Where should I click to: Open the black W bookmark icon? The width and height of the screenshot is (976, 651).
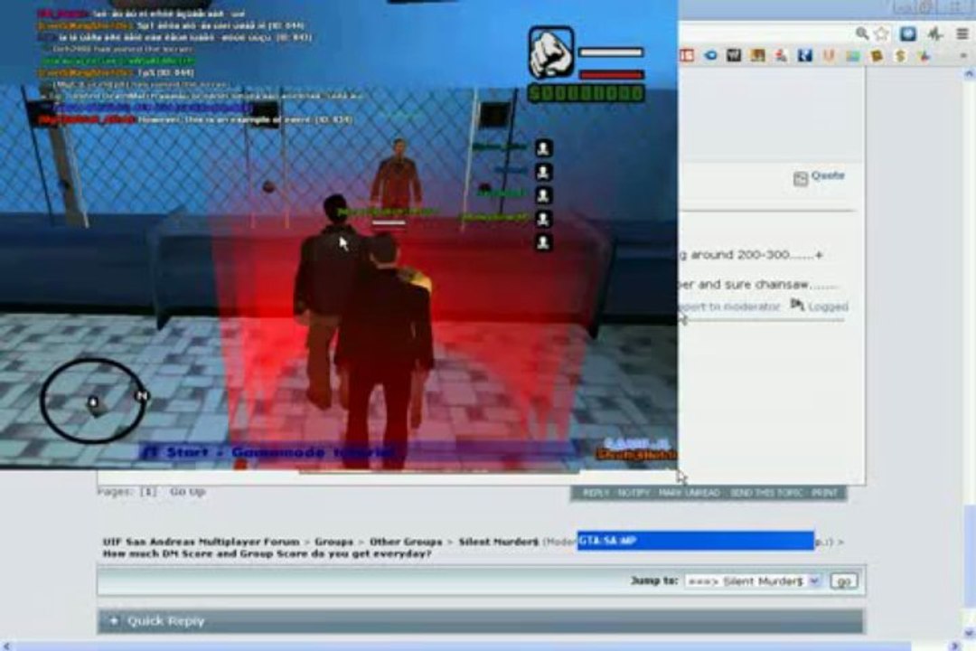coord(734,55)
